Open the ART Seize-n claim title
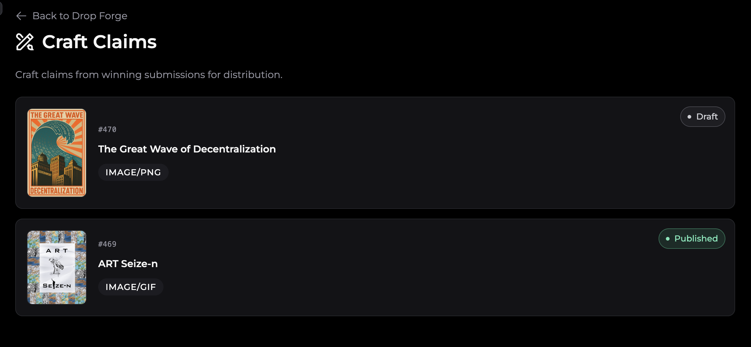Viewport: 751px width, 347px height. pos(128,264)
